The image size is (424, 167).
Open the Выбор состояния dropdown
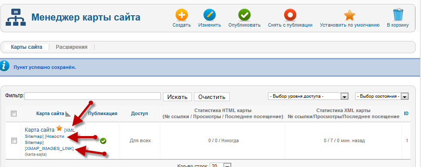(x=382, y=96)
